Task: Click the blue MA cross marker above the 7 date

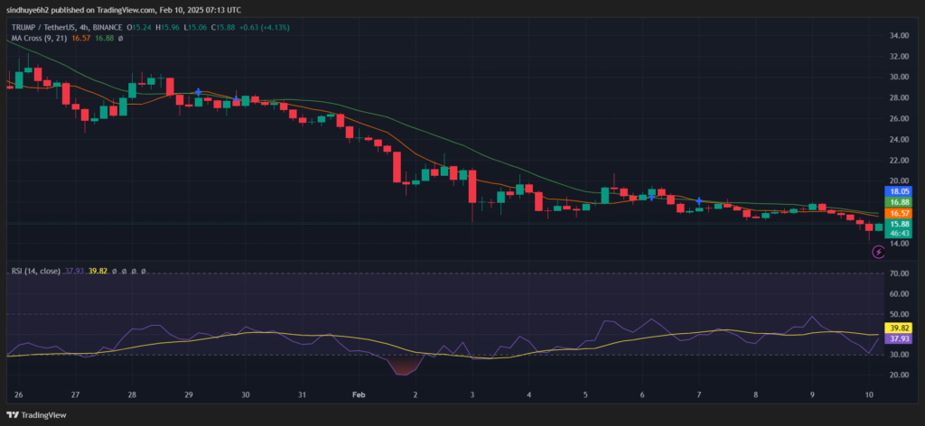Action: (x=698, y=201)
